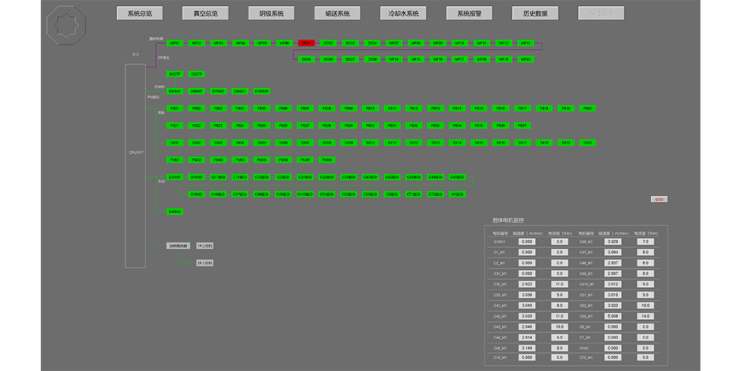Screen dimensions: 742x371
Task: Click the FB01 node
Action: tap(174, 108)
